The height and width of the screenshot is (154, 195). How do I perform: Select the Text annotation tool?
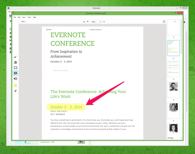(16, 62)
